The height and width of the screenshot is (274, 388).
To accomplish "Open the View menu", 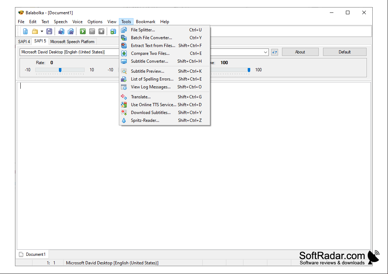I will pyautogui.click(x=112, y=22).
